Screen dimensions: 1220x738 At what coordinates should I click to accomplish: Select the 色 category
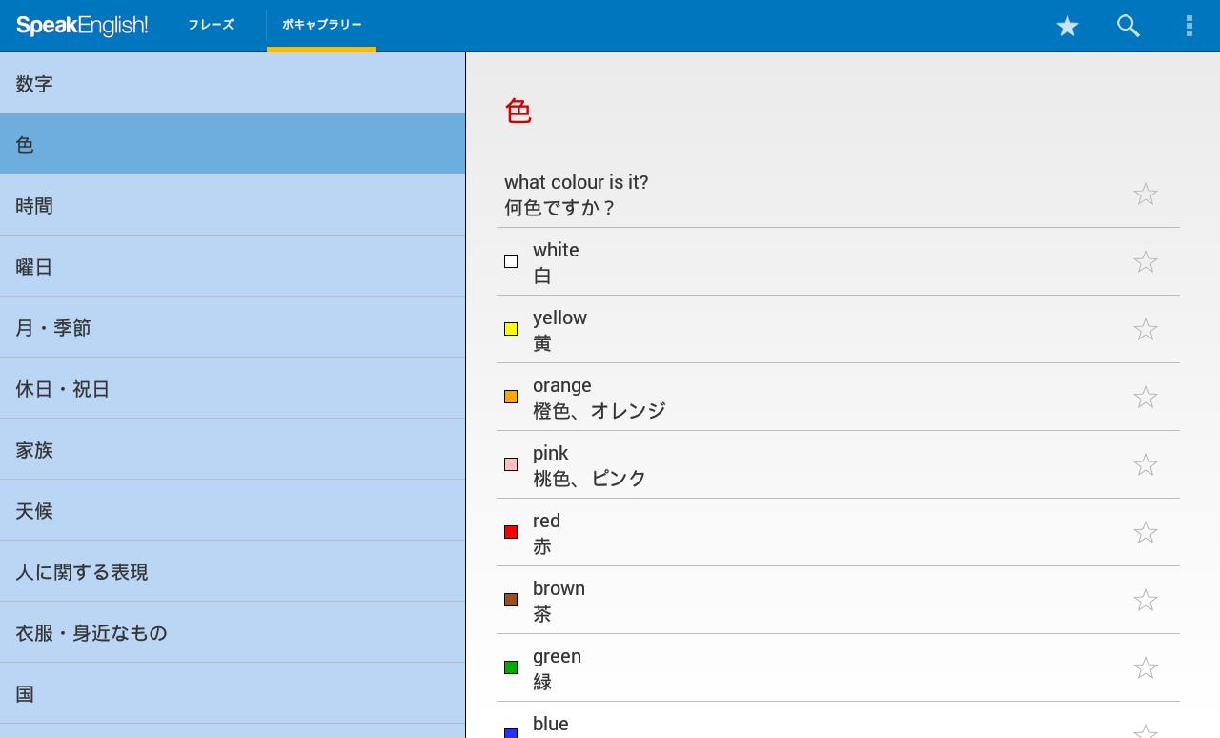pos(233,144)
